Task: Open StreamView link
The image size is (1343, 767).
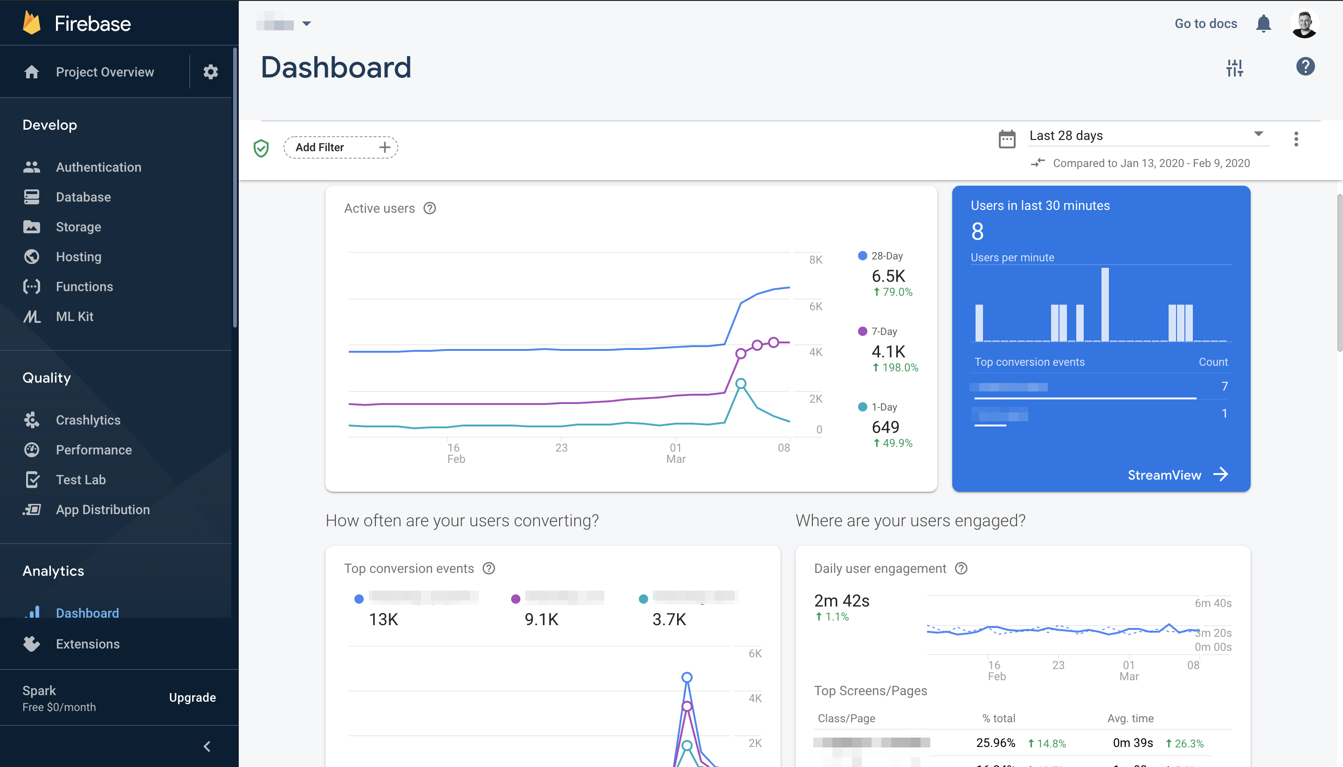Action: point(1177,474)
